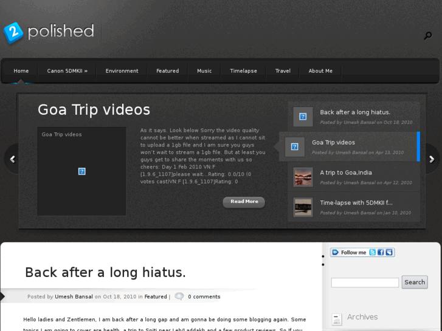Open A trip to Goa,India thumbnail
The height and width of the screenshot is (331, 442).
(303, 177)
